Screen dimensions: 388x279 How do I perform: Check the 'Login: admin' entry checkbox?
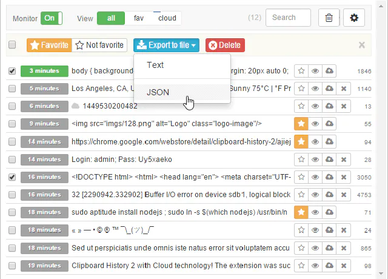point(12,160)
